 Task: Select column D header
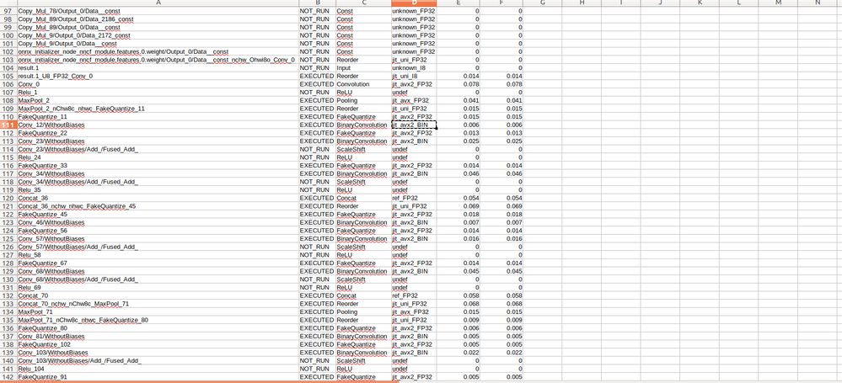pyautogui.click(x=414, y=3)
